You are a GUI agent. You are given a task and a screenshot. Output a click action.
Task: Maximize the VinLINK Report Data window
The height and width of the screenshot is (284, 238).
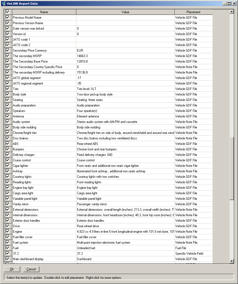(x=229, y=4)
